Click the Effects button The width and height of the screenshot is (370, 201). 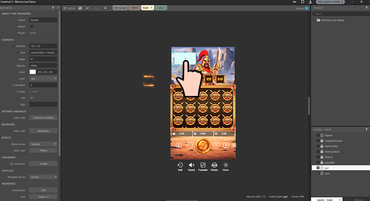coord(43,150)
